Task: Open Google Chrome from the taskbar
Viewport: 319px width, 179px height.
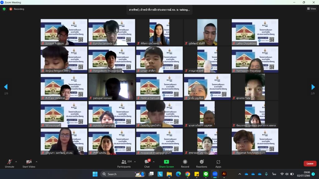Action: coord(187,174)
